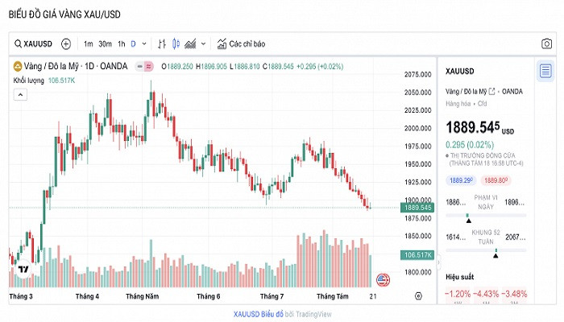Image resolution: width=564 pixels, height=322 pixels.
Task: Expand the timeframe dropdown arrow
Action: pyautogui.click(x=143, y=43)
